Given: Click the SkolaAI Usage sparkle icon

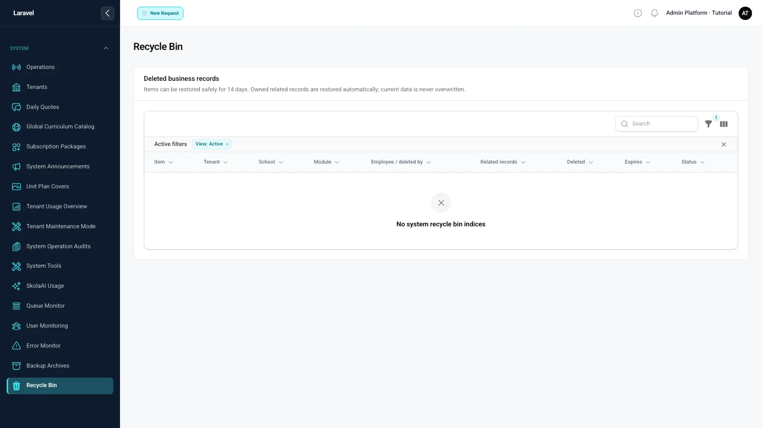Looking at the screenshot, I should [17, 286].
